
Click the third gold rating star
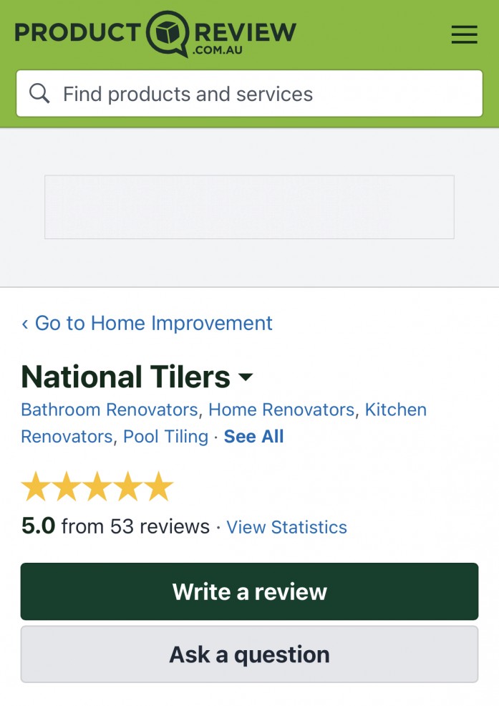pos(97,487)
